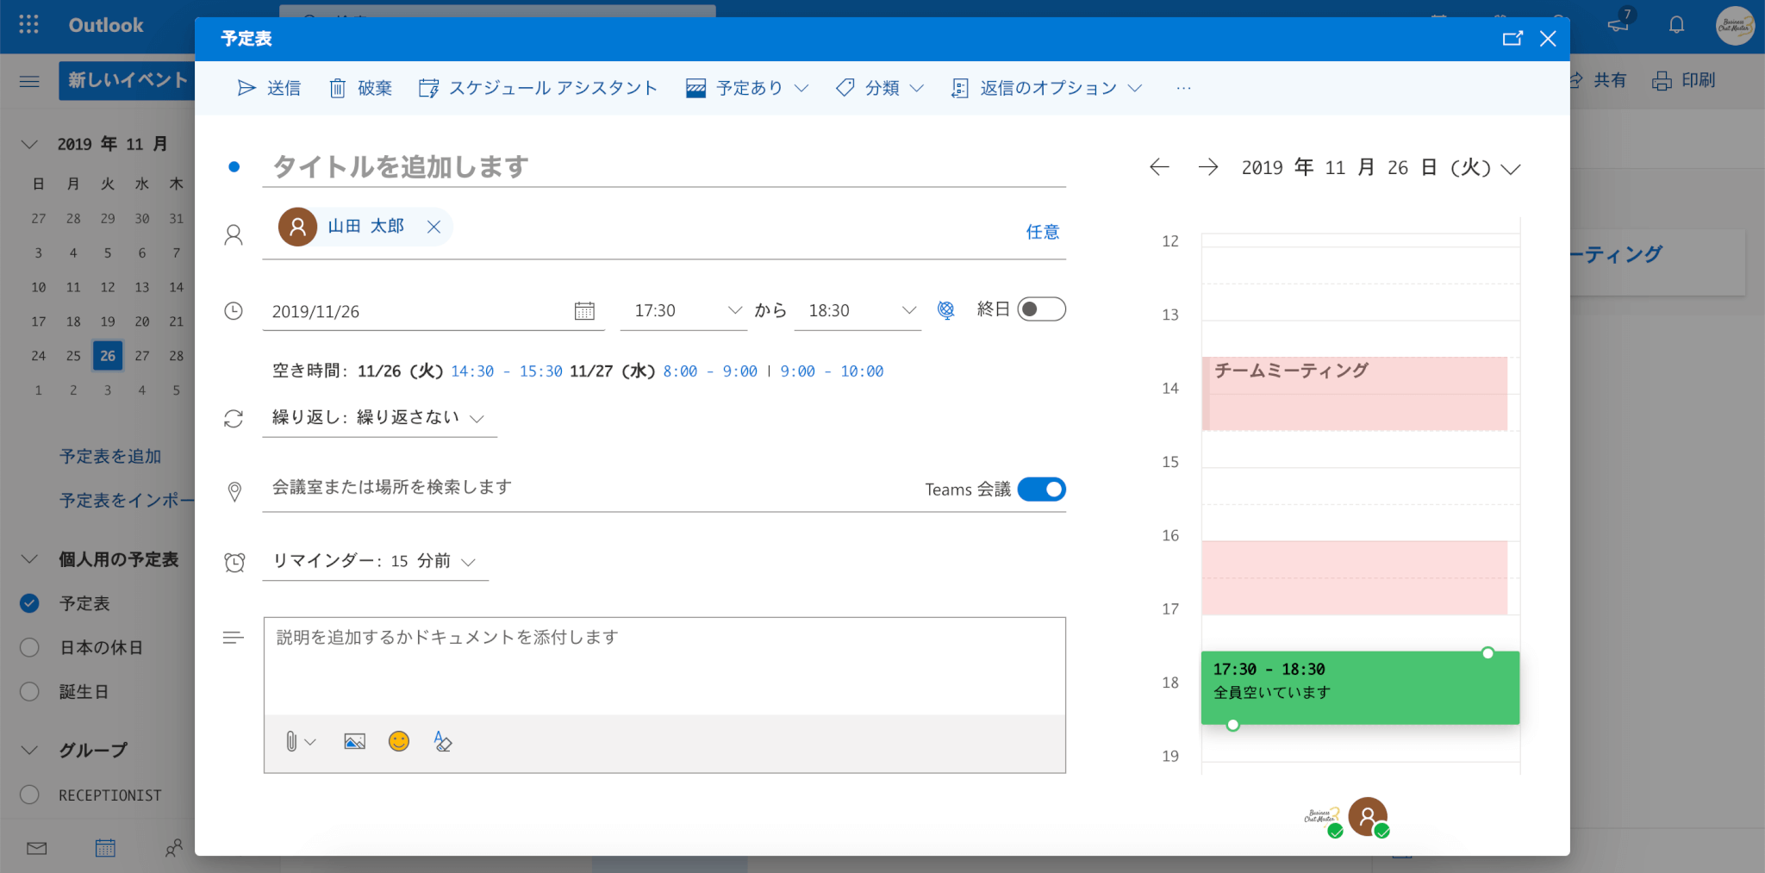Image resolution: width=1765 pixels, height=873 pixels.
Task: Click the insert picture icon
Action: [354, 741]
